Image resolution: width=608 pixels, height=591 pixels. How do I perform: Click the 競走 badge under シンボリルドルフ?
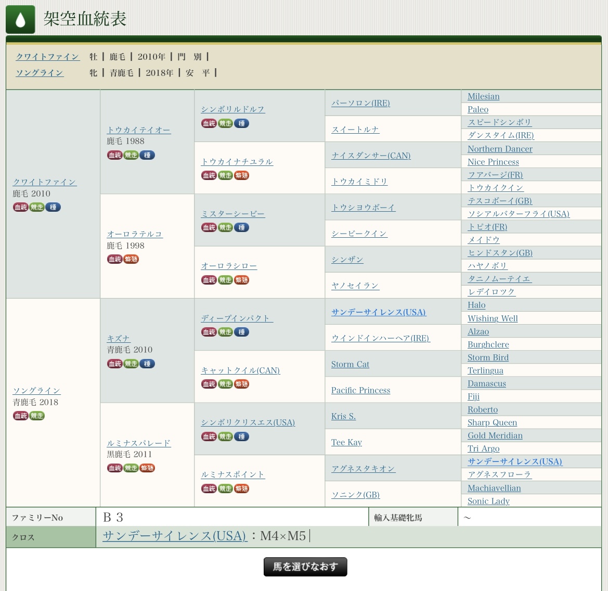pos(225,123)
